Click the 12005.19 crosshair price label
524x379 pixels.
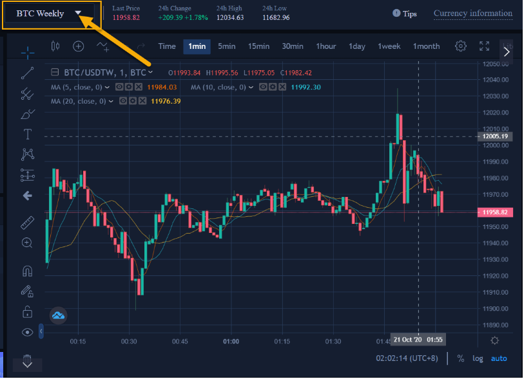coord(495,136)
